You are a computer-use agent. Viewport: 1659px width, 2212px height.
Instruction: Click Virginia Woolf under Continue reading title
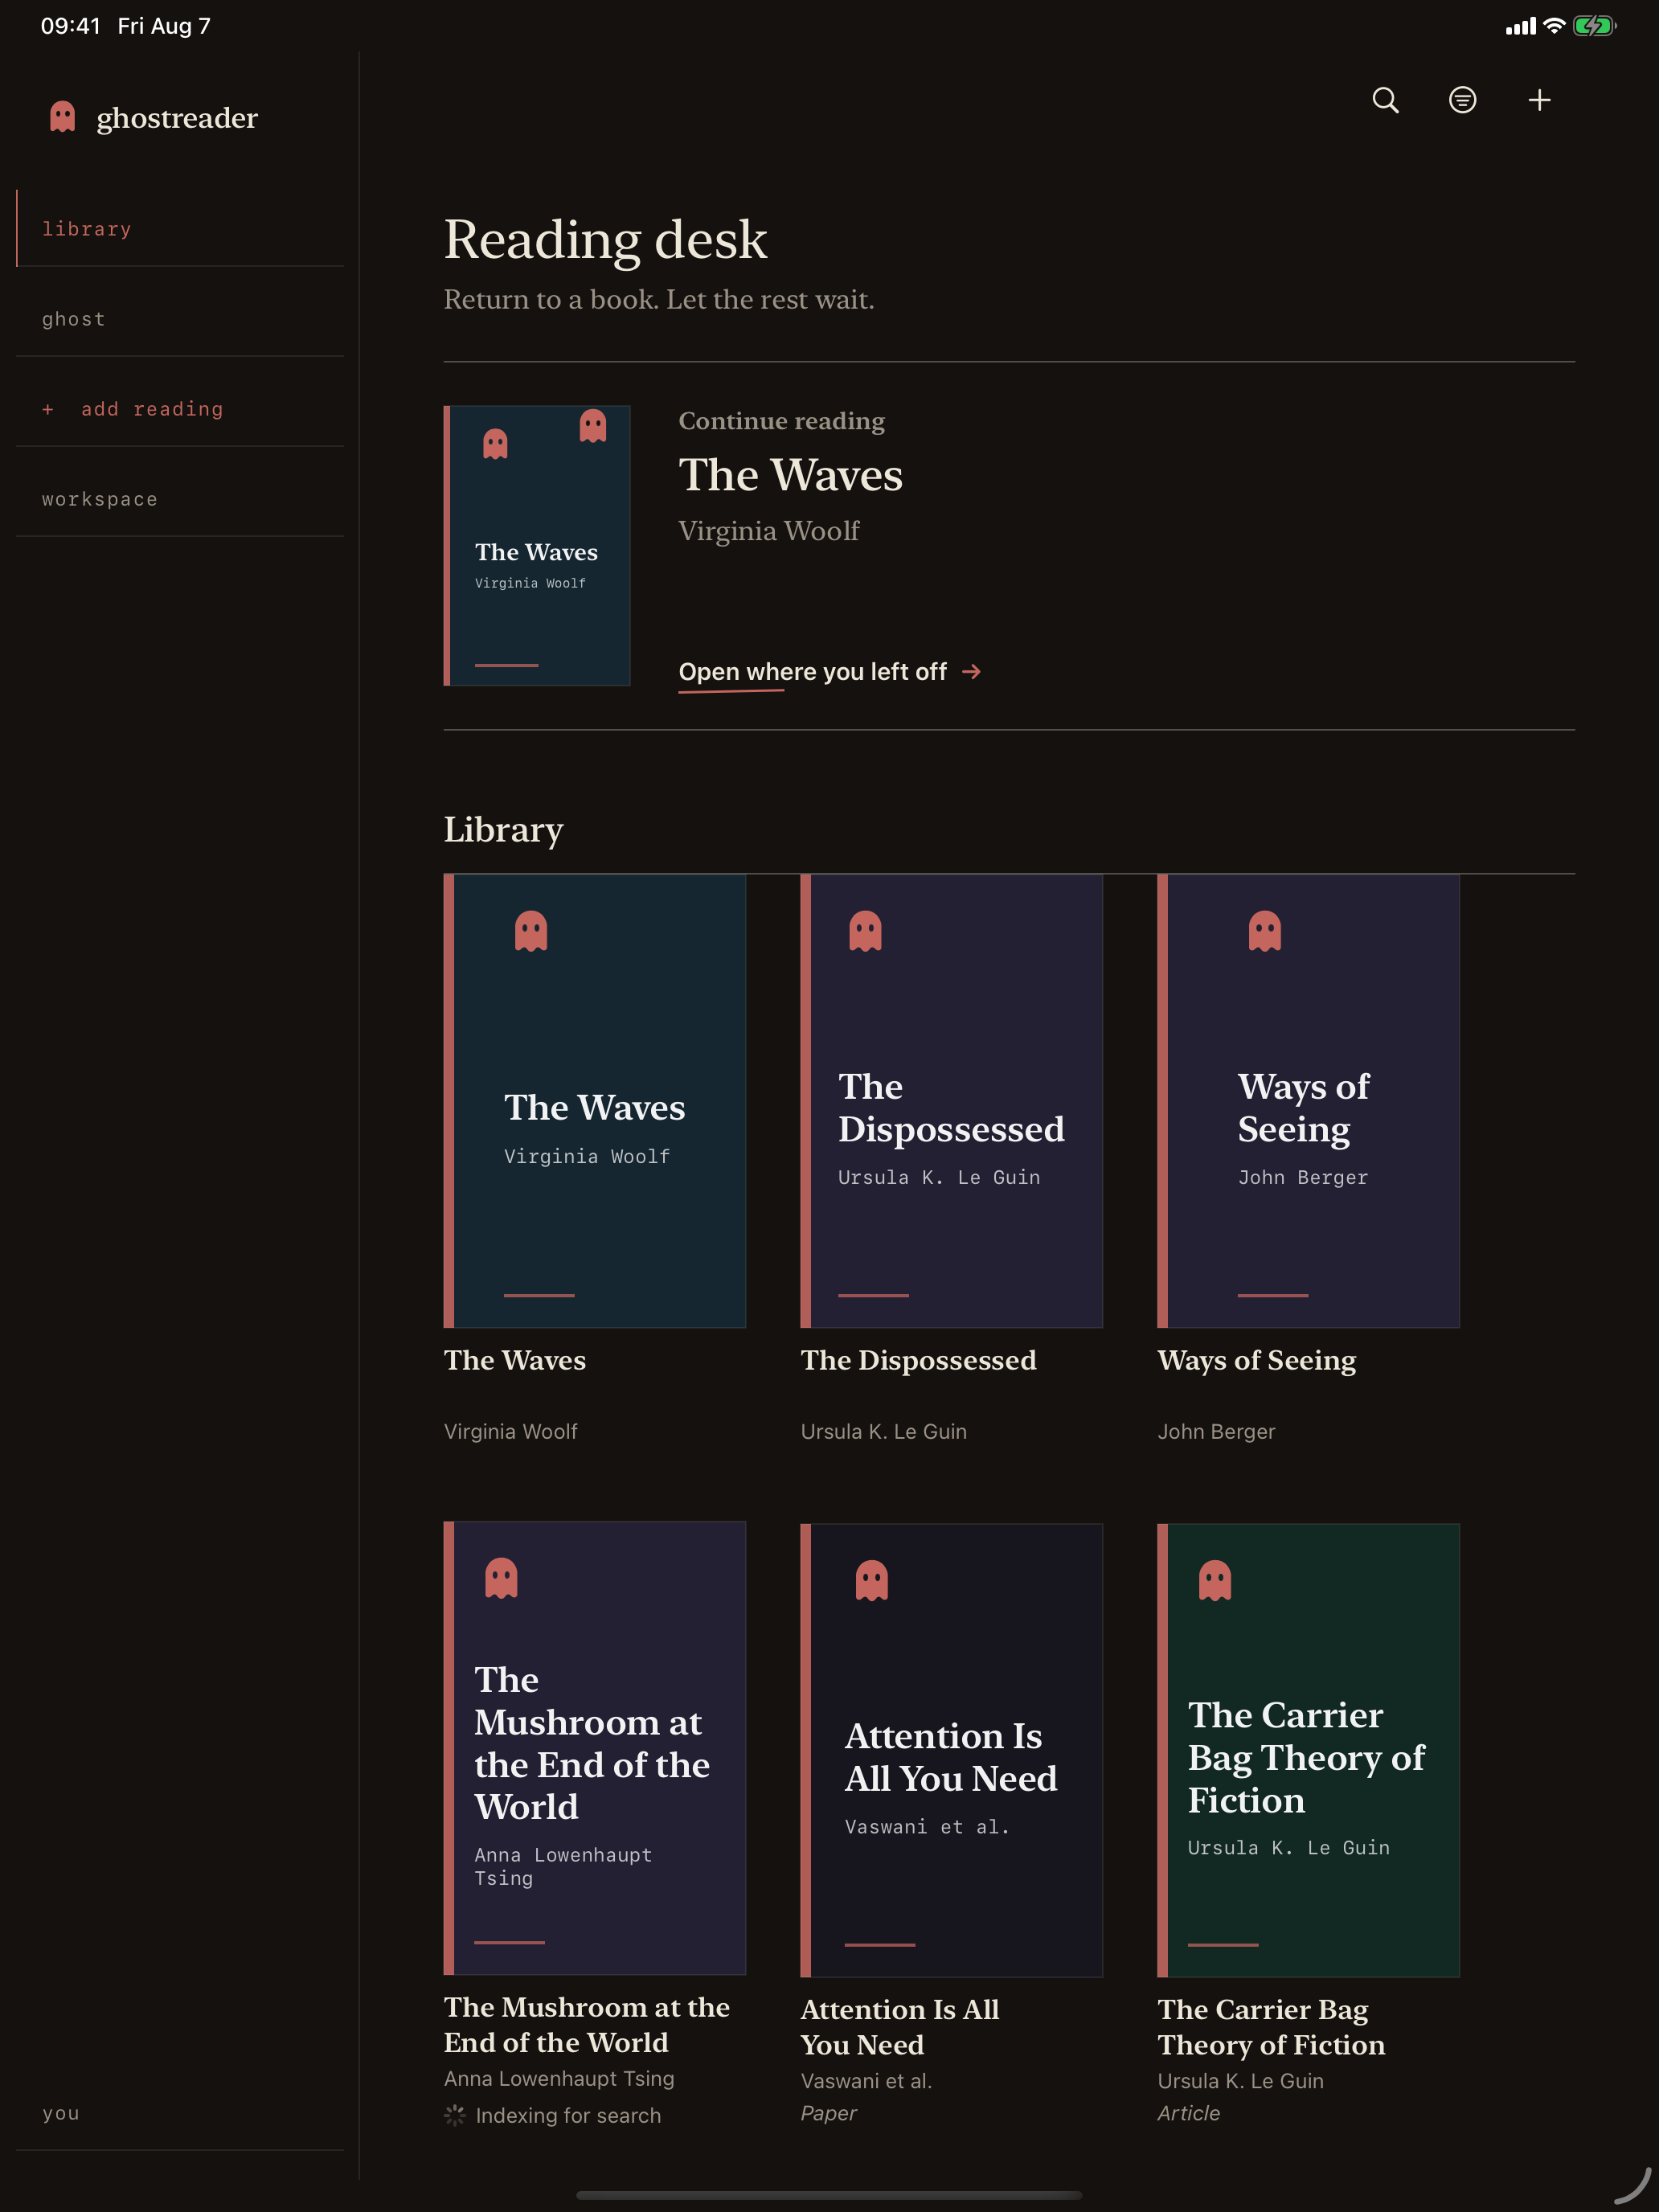[769, 531]
